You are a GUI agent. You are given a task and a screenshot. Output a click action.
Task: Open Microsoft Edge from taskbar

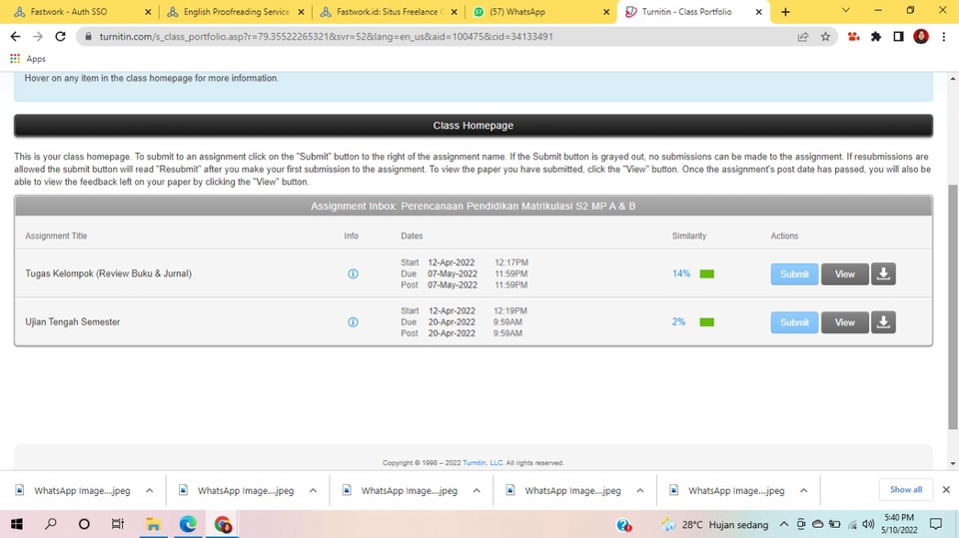click(x=188, y=524)
